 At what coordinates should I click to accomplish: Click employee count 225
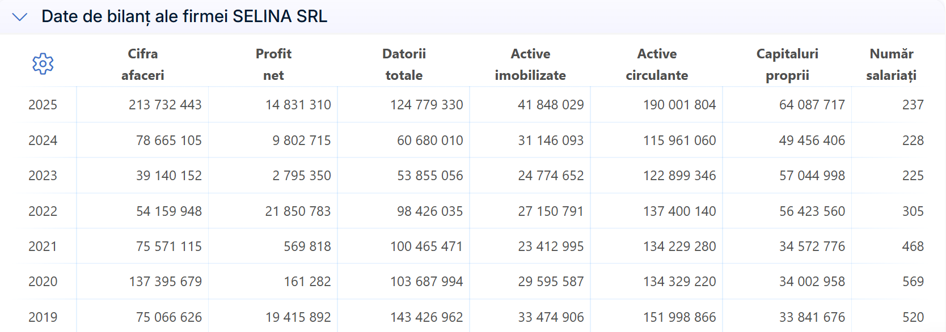point(913,176)
